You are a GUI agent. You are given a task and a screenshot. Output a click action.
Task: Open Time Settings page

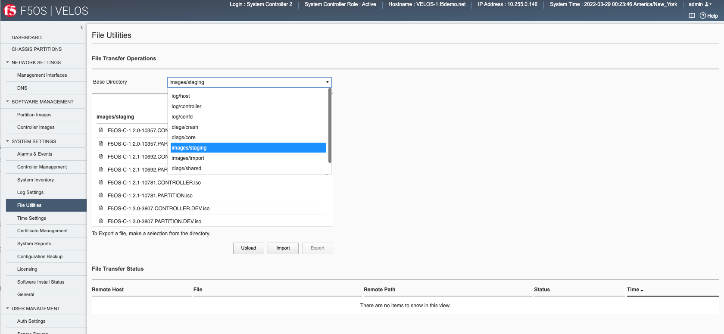tap(32, 218)
